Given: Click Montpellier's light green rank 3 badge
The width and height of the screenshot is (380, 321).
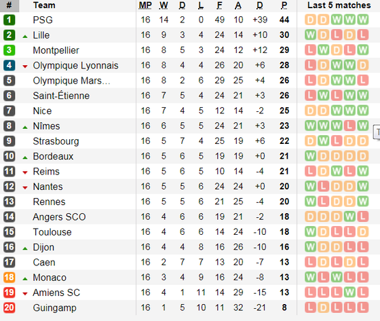Looking at the screenshot, I should (x=9, y=50).
